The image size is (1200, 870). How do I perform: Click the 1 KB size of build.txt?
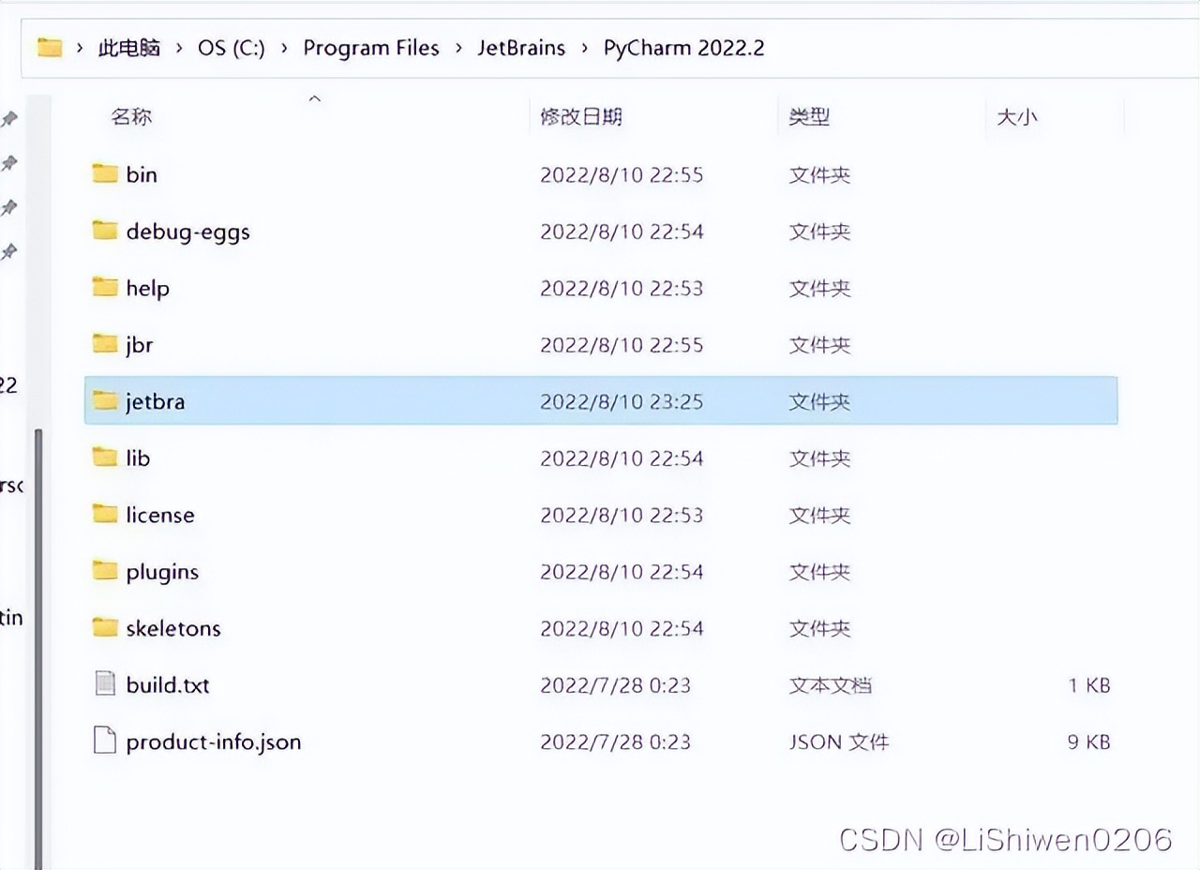point(1088,685)
